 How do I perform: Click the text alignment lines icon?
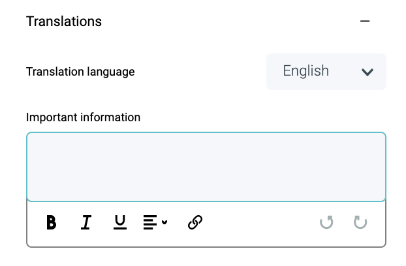point(151,223)
